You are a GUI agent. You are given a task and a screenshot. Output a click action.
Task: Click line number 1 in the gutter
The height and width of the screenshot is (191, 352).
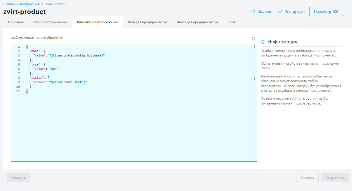pyautogui.click(x=19, y=47)
